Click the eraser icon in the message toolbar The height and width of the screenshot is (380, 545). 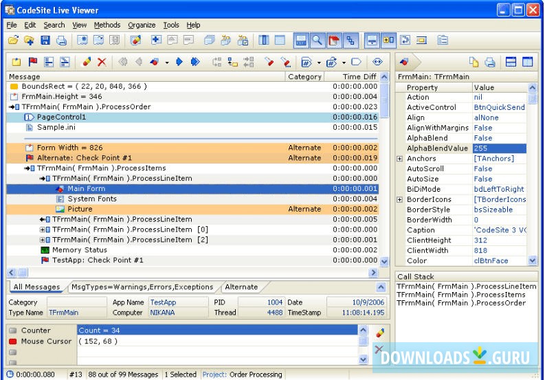[x=86, y=62]
